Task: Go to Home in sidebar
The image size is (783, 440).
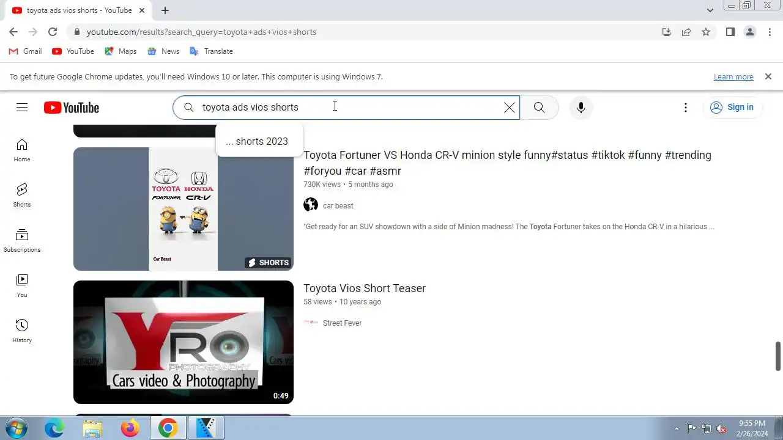Action: tap(22, 150)
